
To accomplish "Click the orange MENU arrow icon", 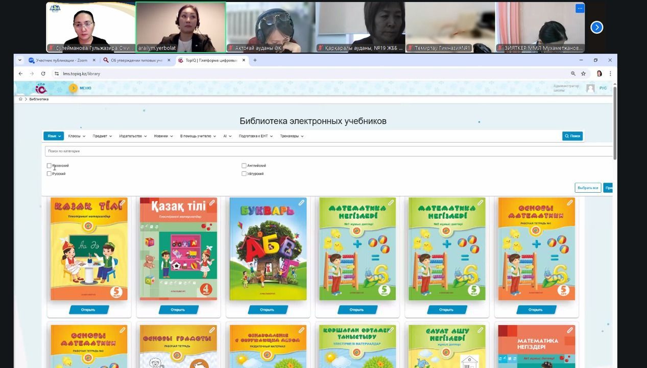I will point(74,88).
